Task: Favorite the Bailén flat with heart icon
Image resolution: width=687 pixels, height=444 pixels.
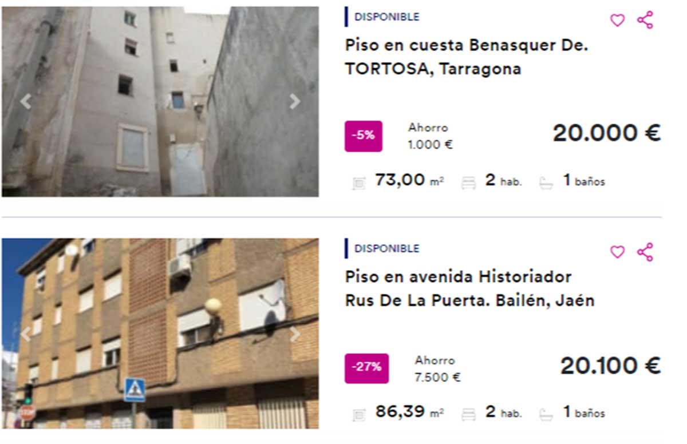Action: coord(617,252)
